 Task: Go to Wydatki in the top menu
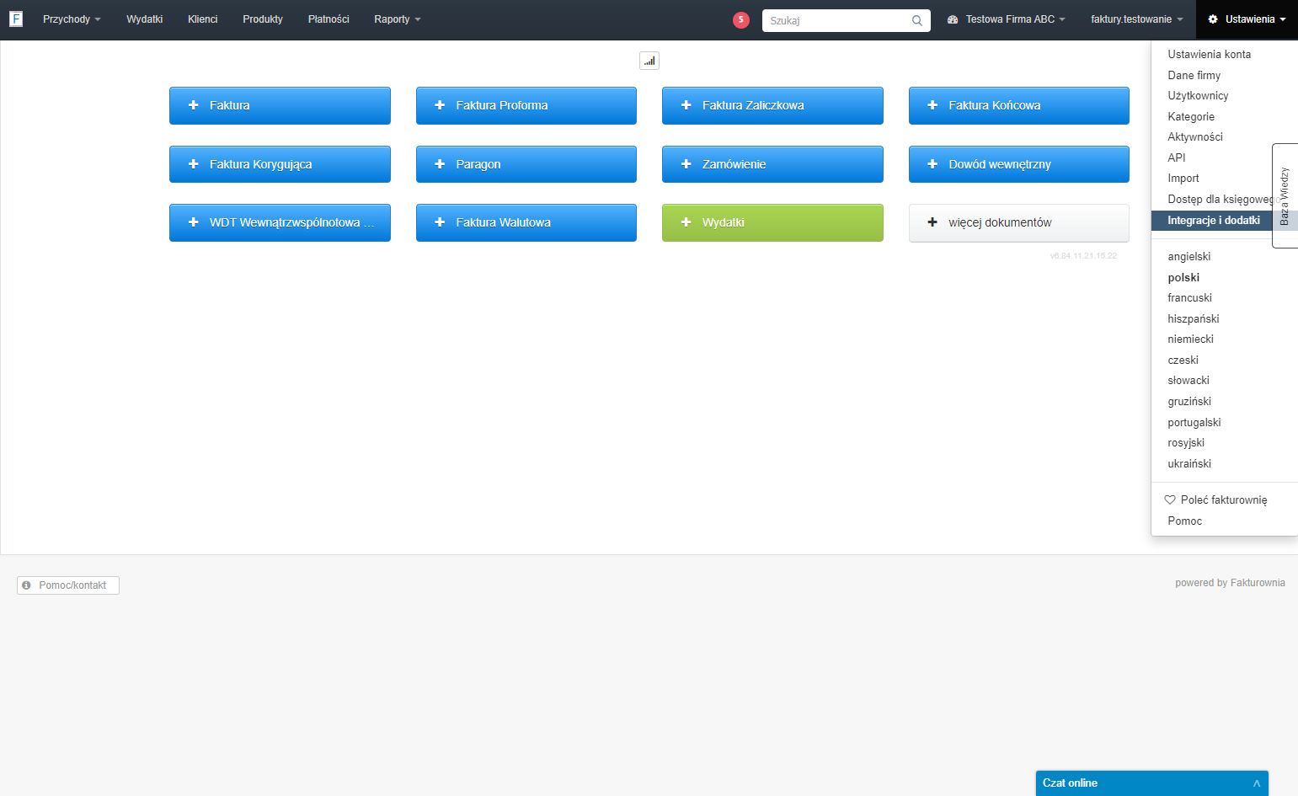point(145,19)
